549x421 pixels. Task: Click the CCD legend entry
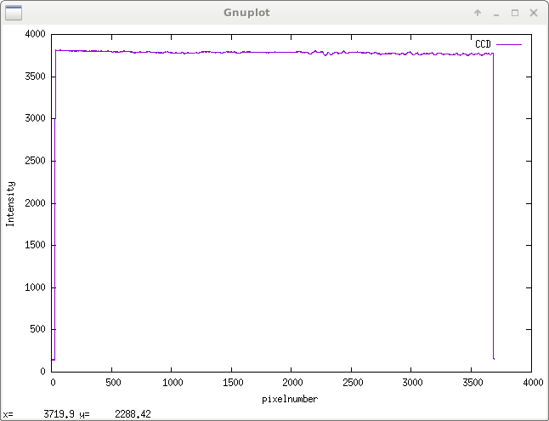[483, 44]
